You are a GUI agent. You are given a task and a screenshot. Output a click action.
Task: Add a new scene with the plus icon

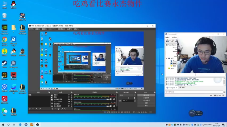30,109
